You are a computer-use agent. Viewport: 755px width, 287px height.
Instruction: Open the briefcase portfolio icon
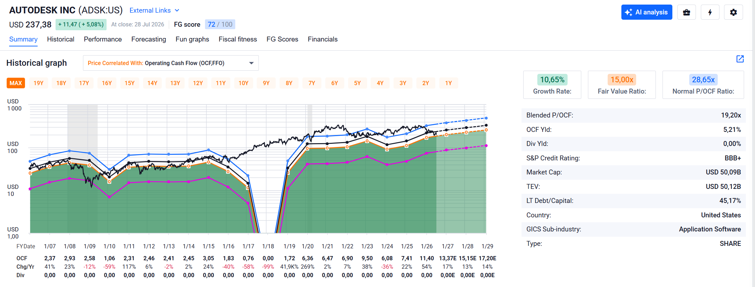(x=686, y=12)
